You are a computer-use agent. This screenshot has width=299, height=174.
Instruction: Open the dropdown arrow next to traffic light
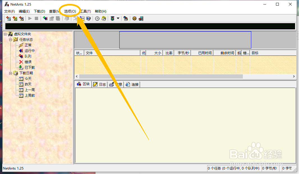118,18
